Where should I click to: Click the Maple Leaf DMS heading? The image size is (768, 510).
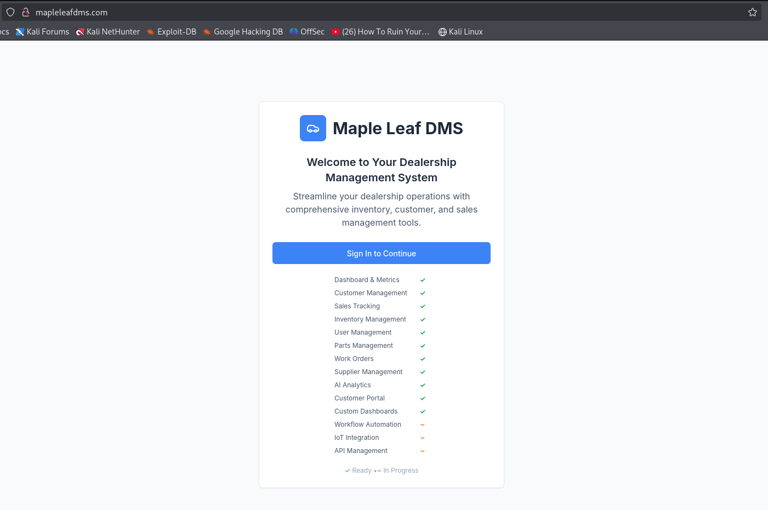397,128
